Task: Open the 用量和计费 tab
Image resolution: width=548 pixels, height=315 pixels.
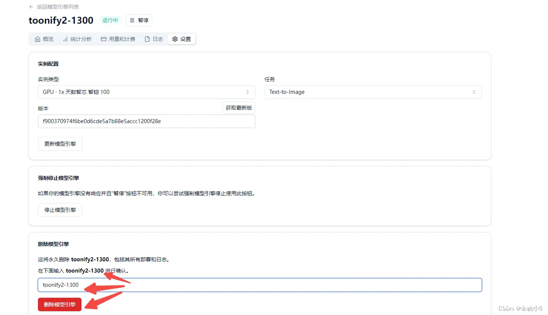Action: pyautogui.click(x=118, y=39)
